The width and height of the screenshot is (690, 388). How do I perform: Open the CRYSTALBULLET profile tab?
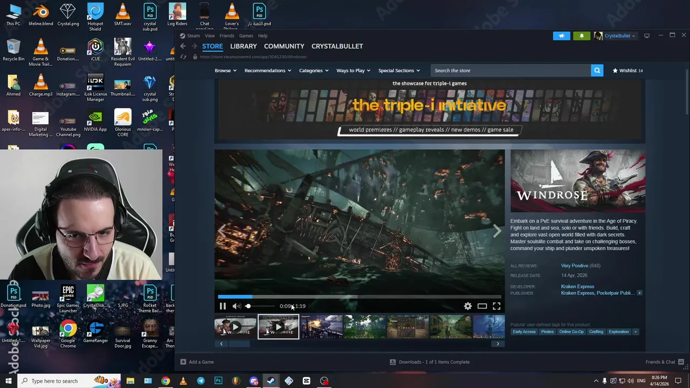337,46
